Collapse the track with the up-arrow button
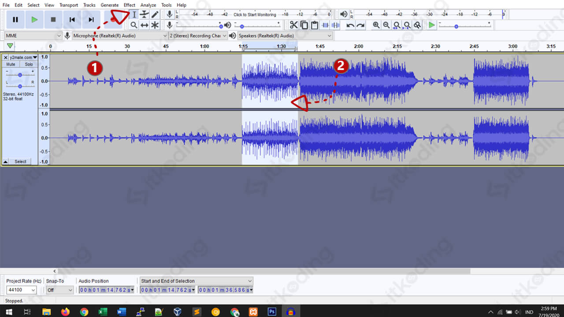Viewport: 564px width, 317px height. point(5,162)
